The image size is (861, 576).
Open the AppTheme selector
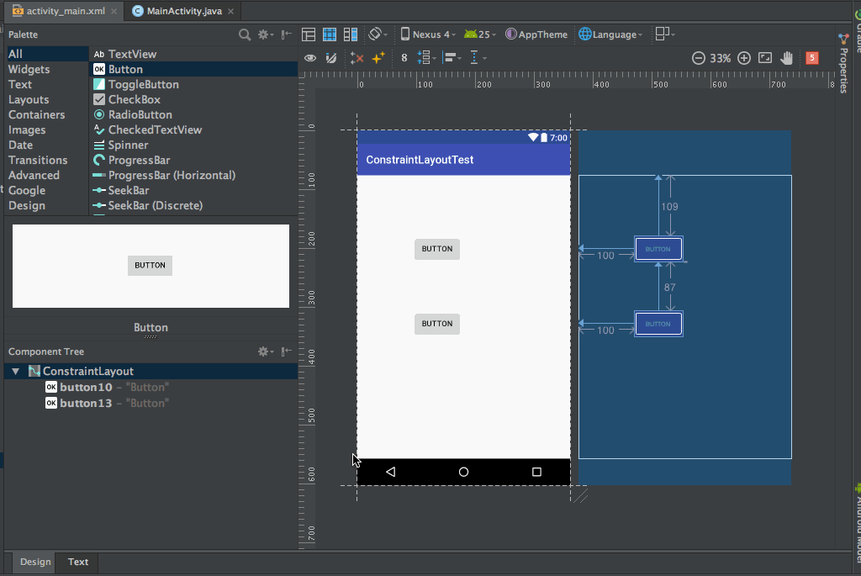point(536,34)
